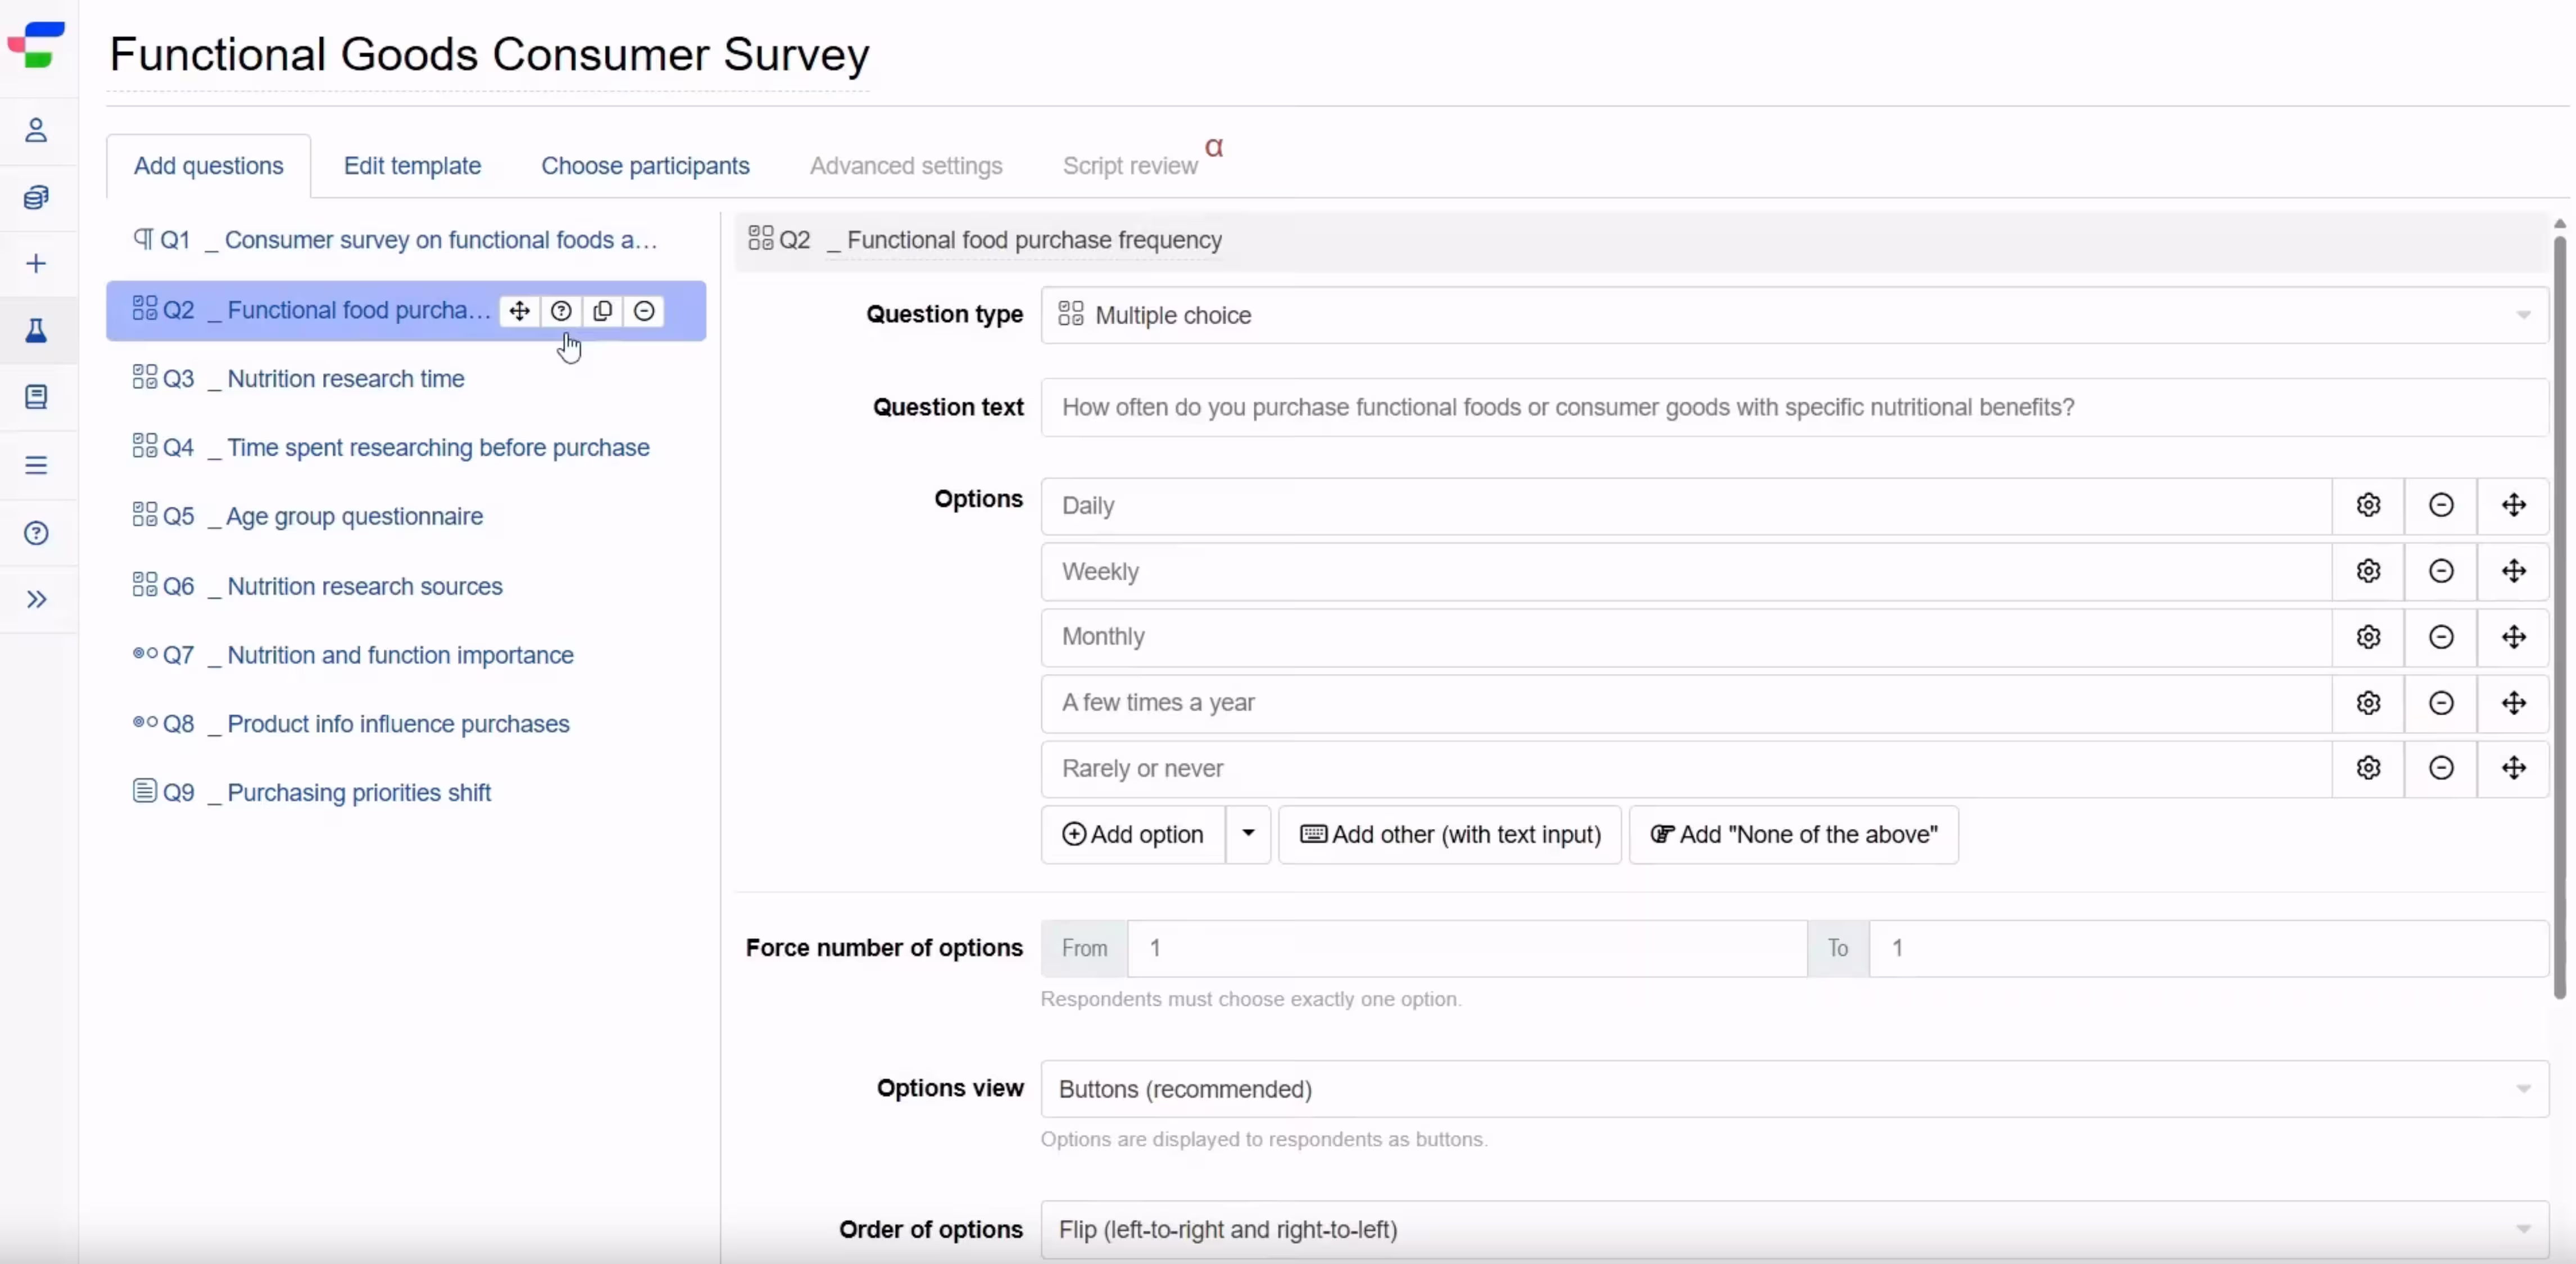Click move handle for Monthly option

[x=2513, y=637]
